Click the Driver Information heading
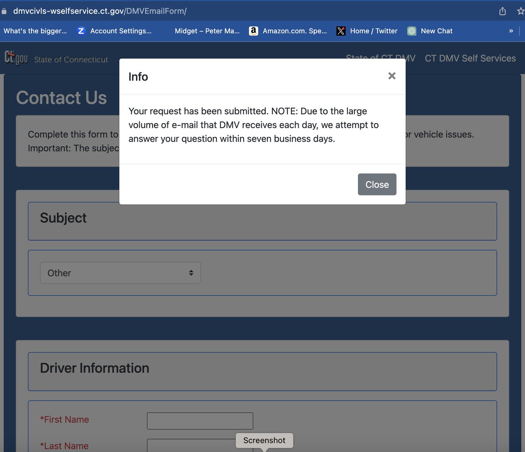This screenshot has height=452, width=525. point(94,368)
